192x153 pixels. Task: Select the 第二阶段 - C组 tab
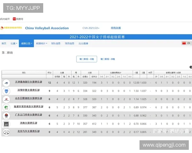pyautogui.click(x=86, y=59)
